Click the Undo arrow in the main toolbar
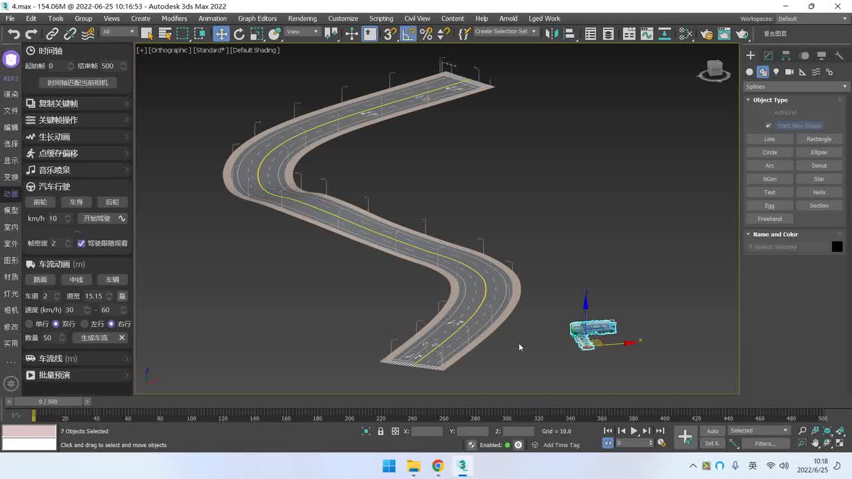 tap(13, 34)
